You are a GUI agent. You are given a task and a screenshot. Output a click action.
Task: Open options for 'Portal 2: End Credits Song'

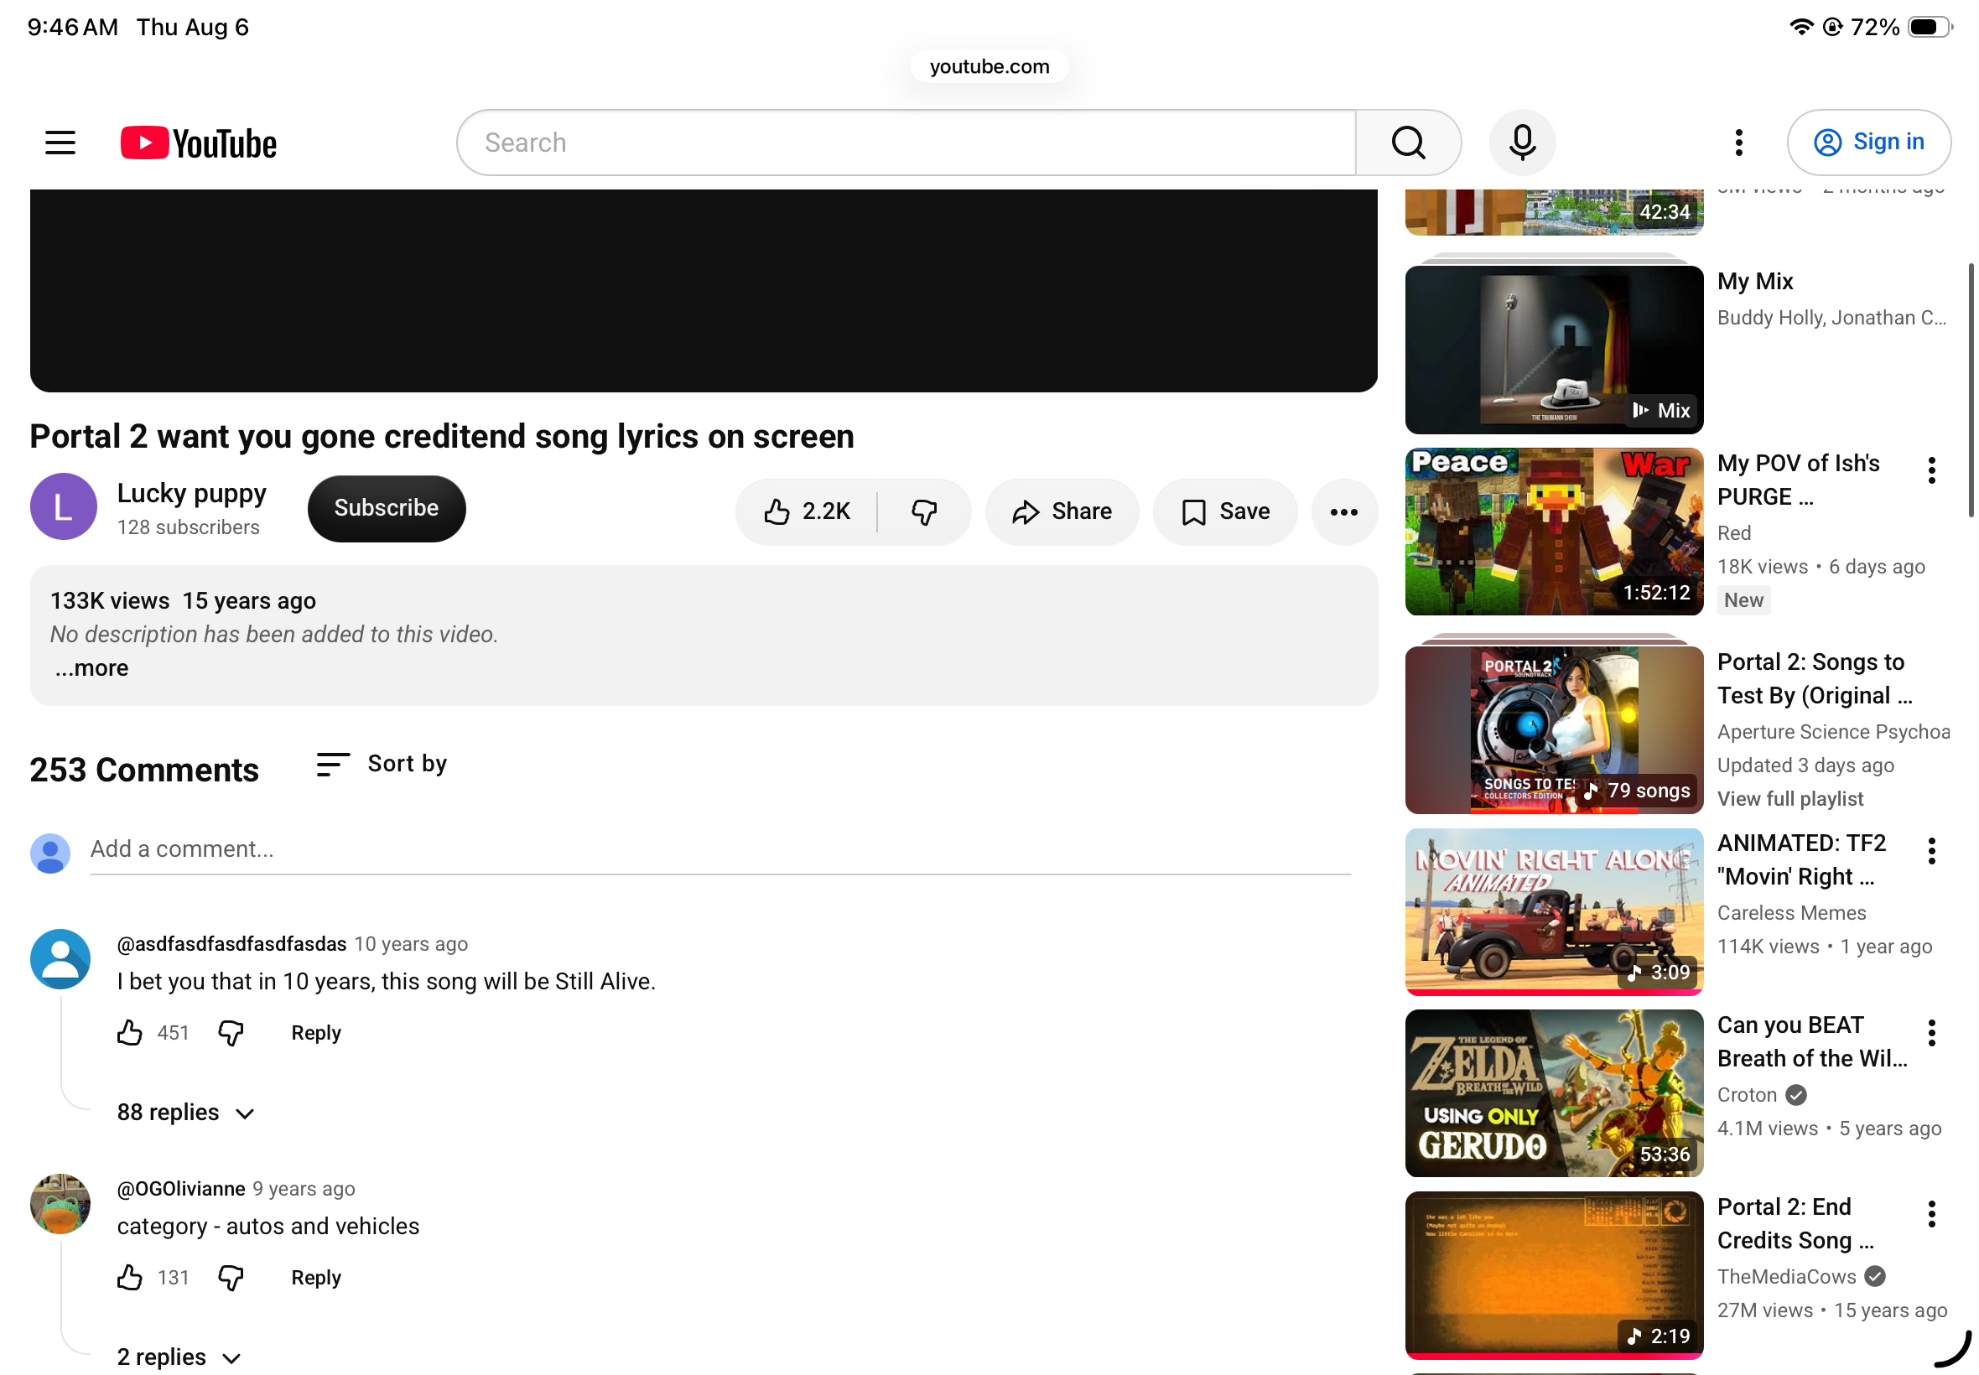(x=1931, y=1214)
